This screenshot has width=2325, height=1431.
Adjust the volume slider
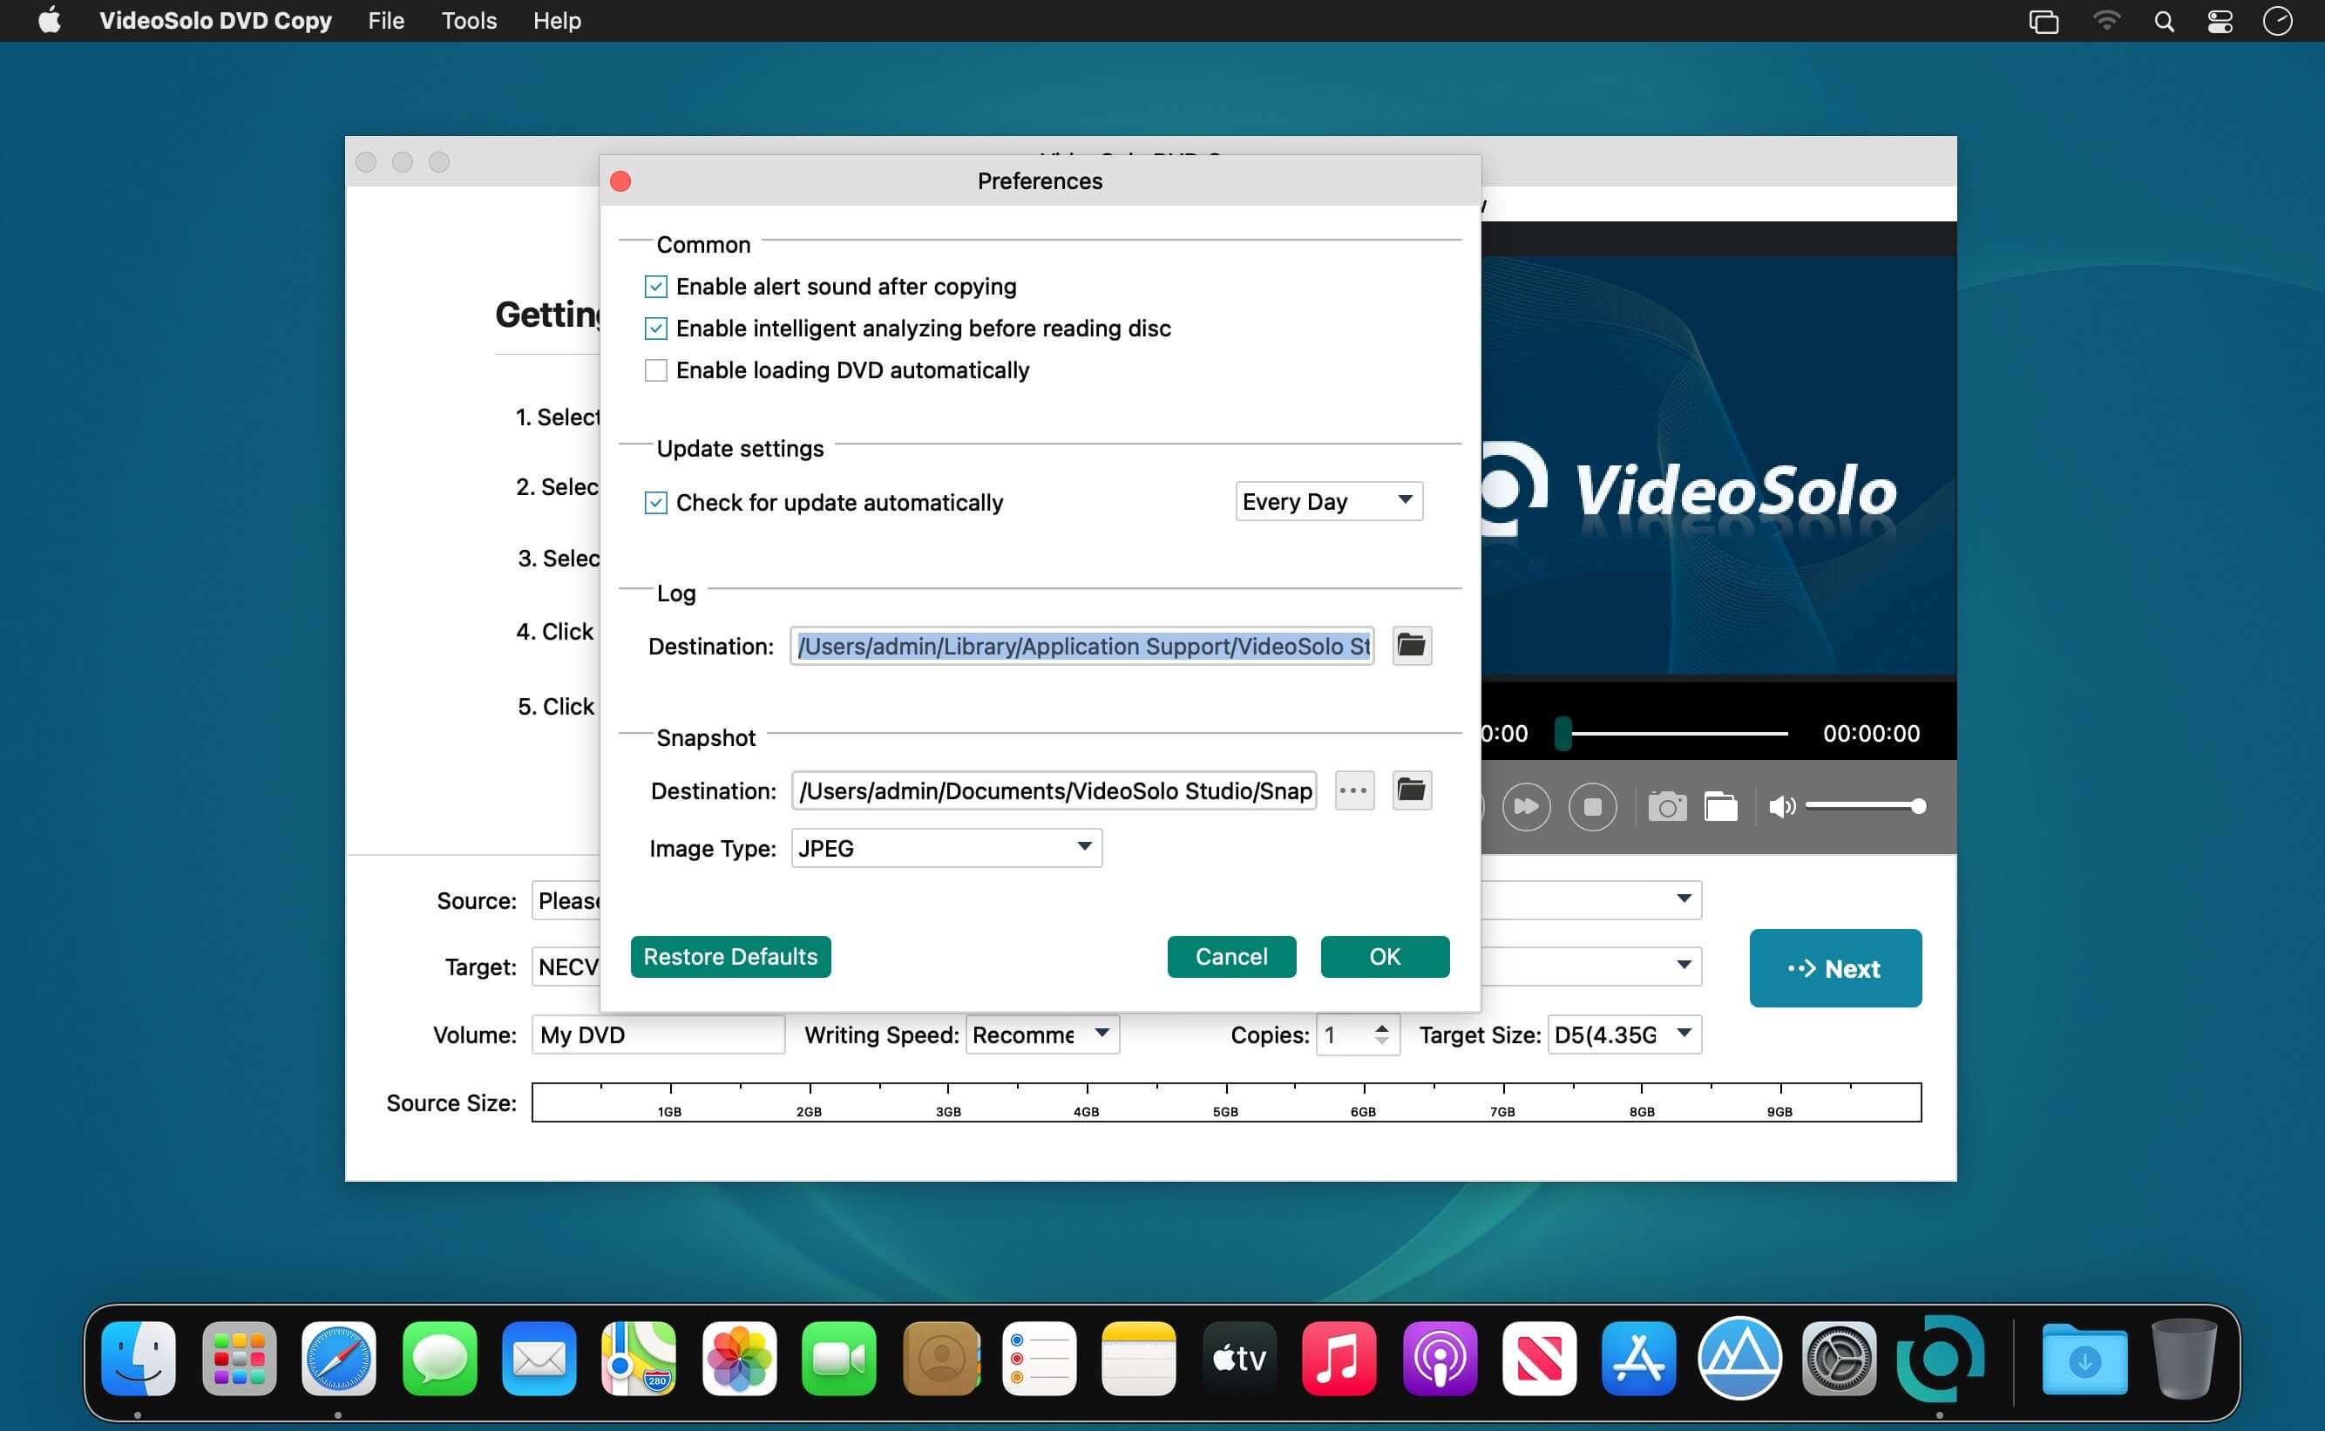click(1865, 806)
